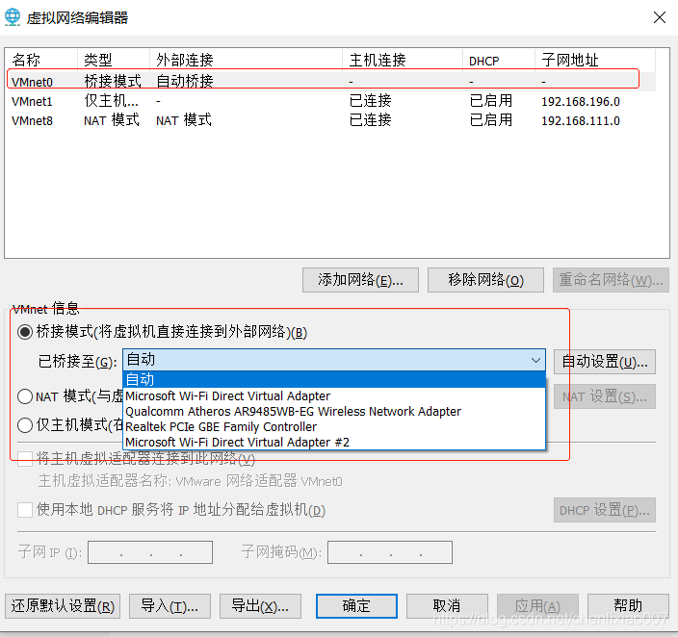Select the 仅主机模式 radio button
This screenshot has height=637, width=678.
point(25,424)
